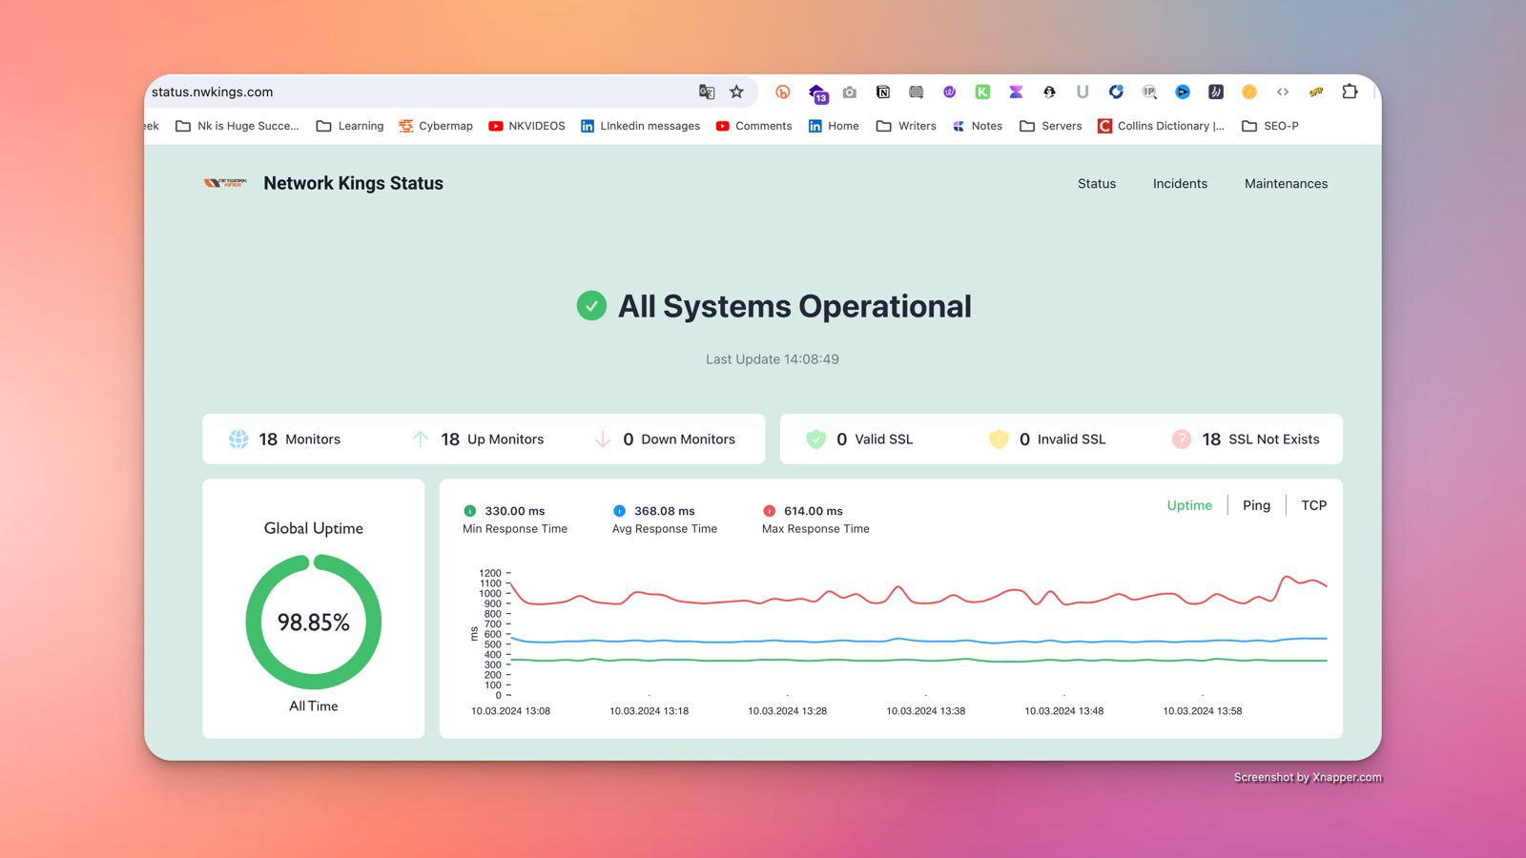Screen dimensions: 1526x858
Task: Open the orange Bitly extension icon
Action: pos(783,92)
